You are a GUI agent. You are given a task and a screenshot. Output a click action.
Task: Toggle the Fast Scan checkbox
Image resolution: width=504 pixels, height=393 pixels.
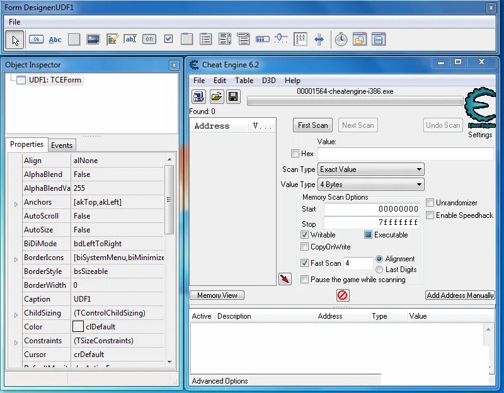304,263
